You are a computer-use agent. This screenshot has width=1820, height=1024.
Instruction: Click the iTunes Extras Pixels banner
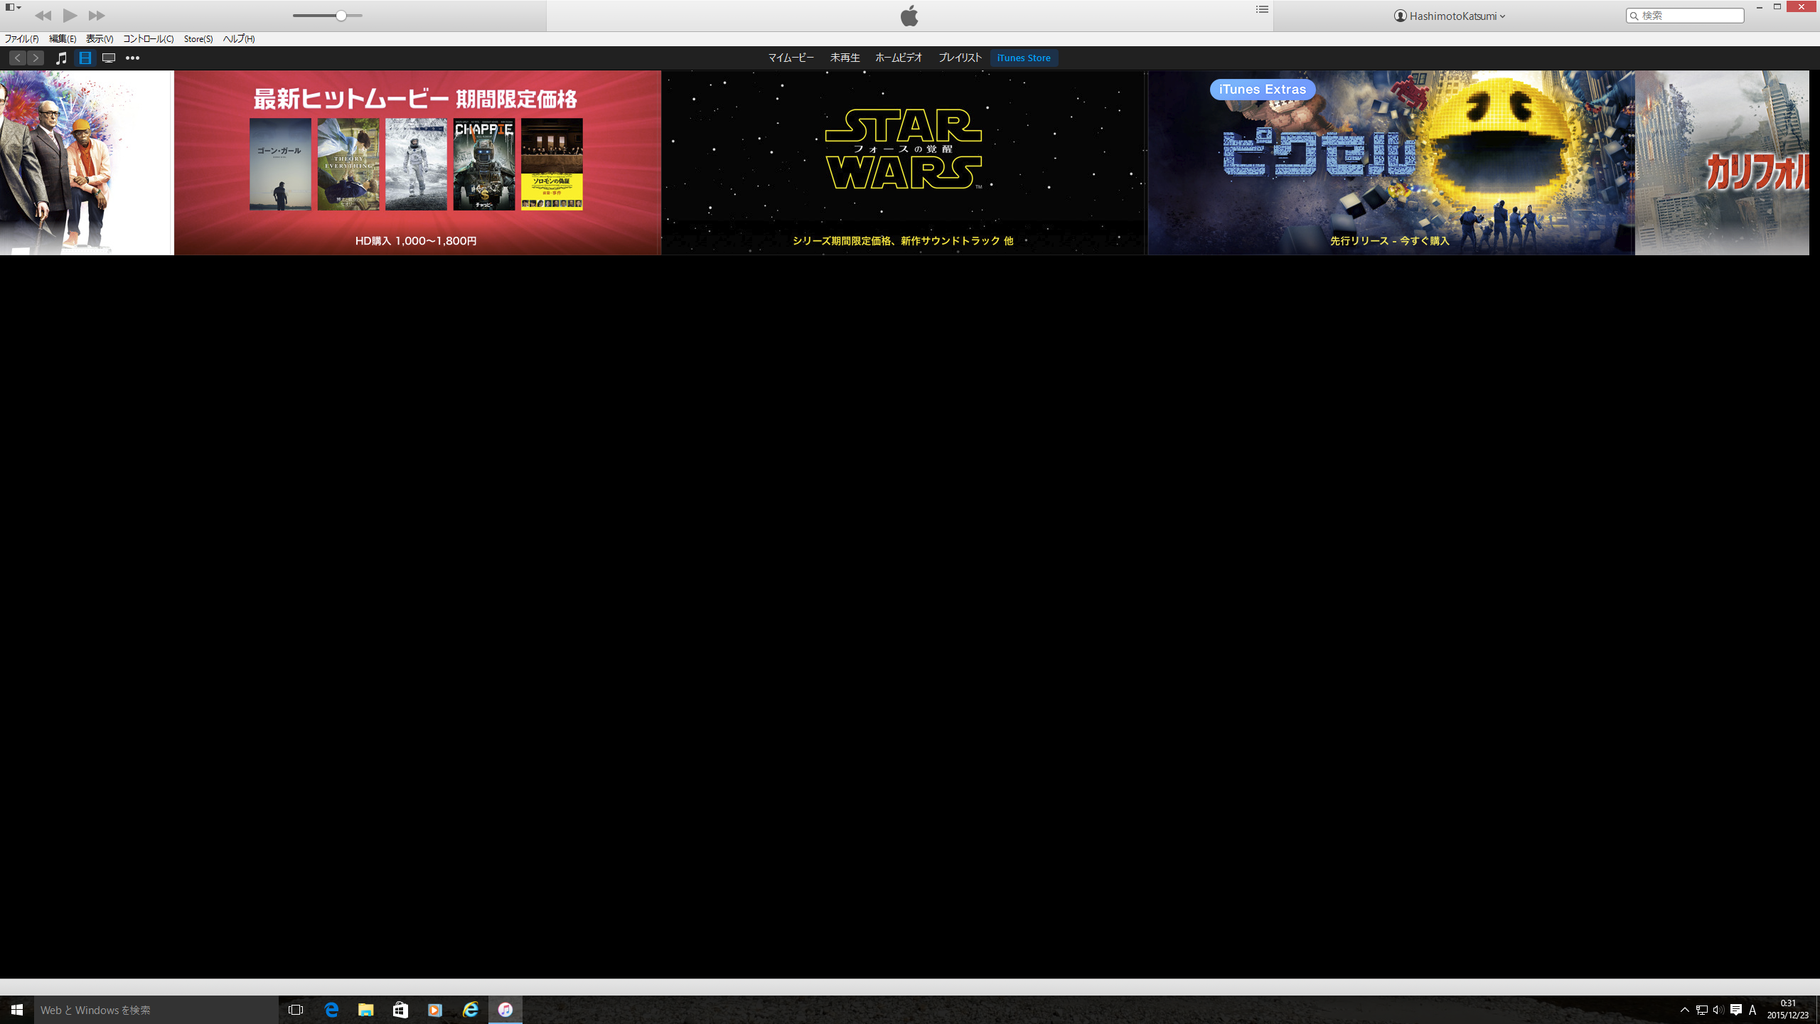coord(1390,162)
